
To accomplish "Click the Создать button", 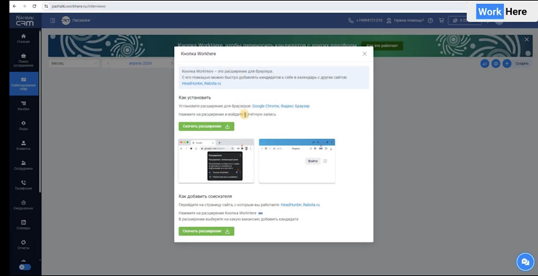I will [522, 63].
